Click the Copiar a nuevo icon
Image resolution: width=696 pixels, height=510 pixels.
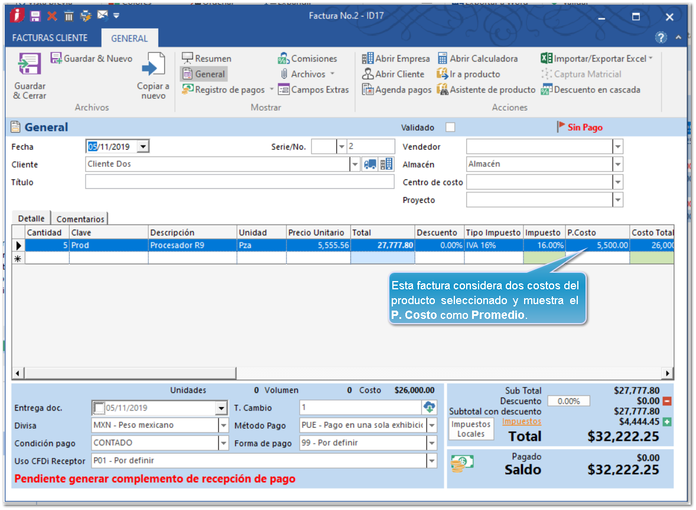[x=154, y=65]
